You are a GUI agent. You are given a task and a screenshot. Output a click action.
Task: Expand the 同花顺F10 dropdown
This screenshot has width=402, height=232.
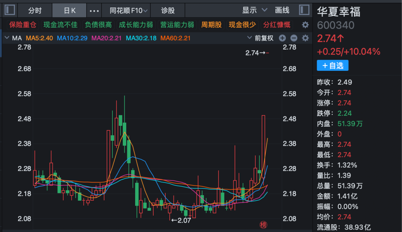point(129,10)
